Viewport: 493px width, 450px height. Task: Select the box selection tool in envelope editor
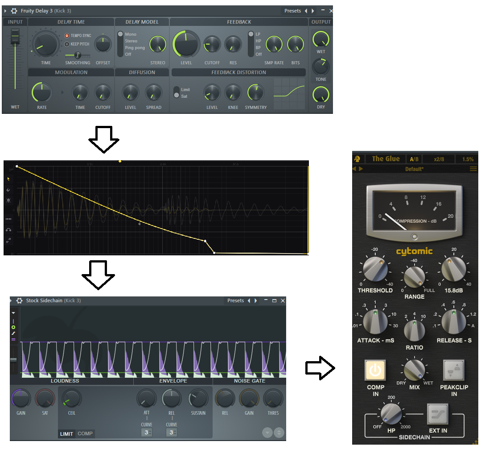coord(8,200)
